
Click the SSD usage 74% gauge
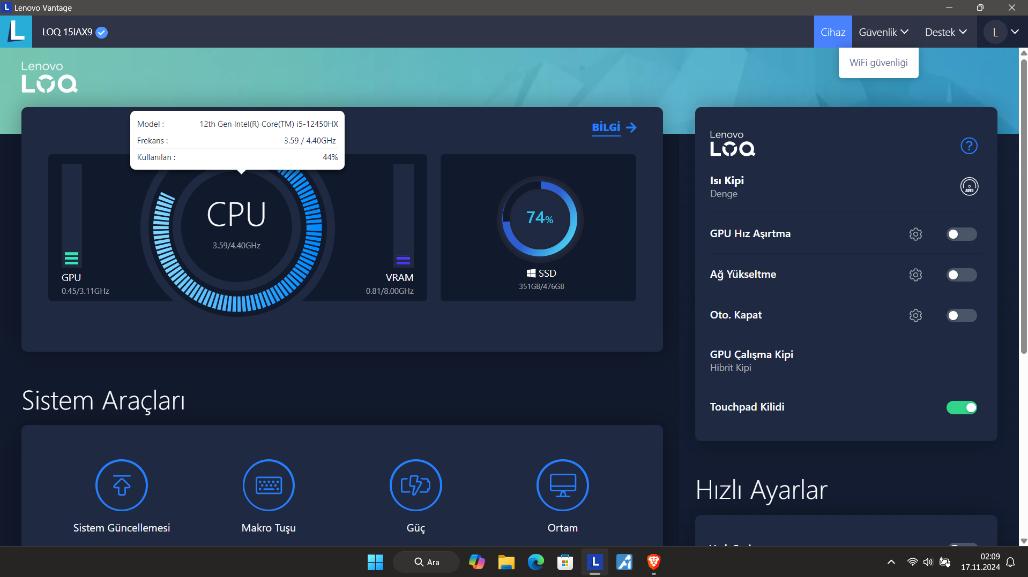click(x=540, y=218)
